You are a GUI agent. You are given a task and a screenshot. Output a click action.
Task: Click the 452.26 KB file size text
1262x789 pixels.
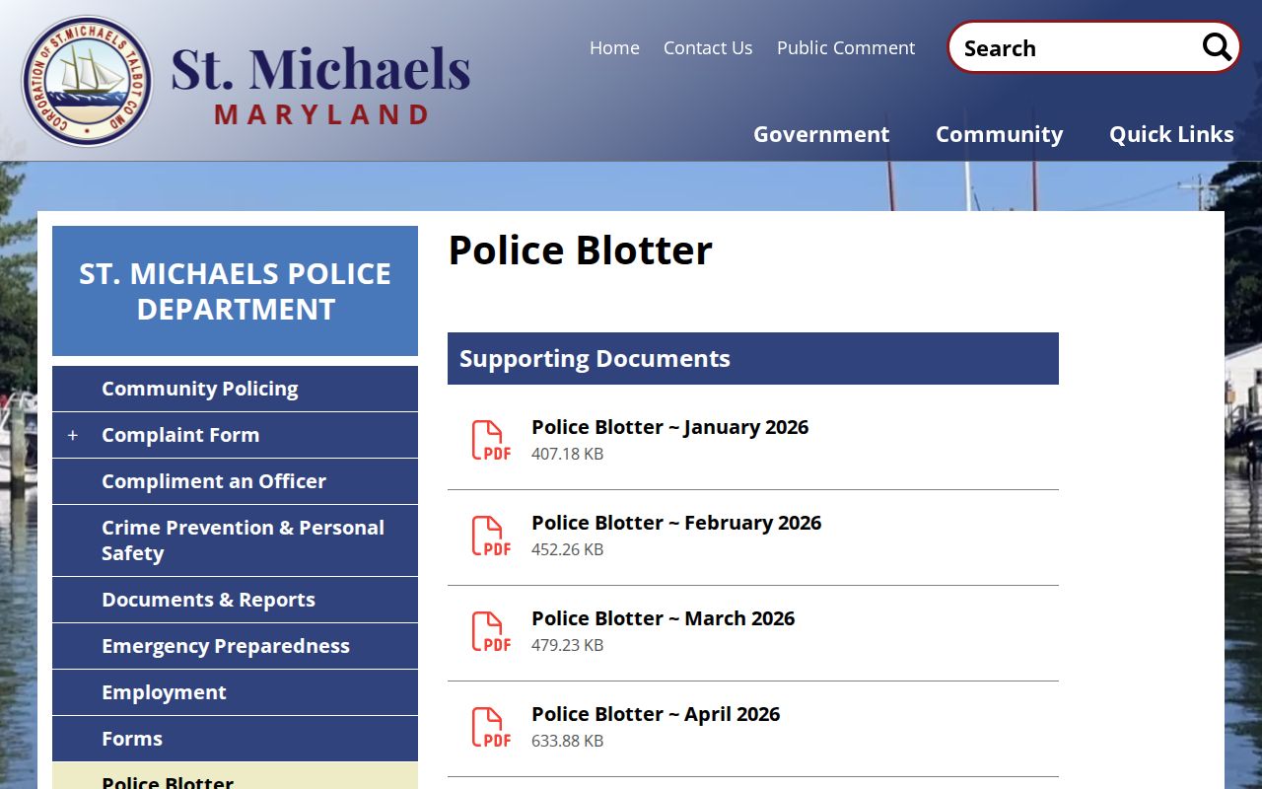[x=567, y=549]
